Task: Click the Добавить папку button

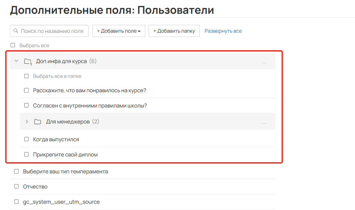Action: coord(174,31)
